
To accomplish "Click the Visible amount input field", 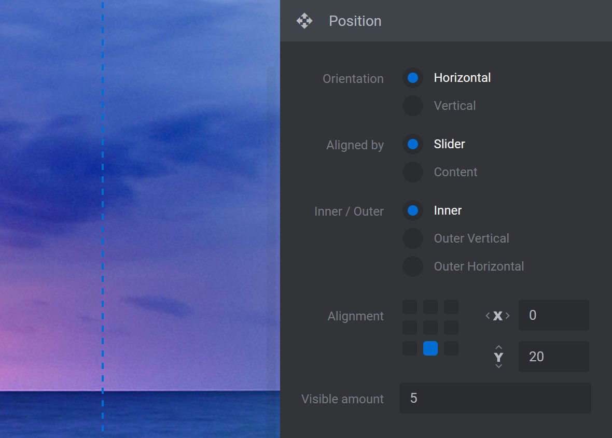I will pos(495,398).
